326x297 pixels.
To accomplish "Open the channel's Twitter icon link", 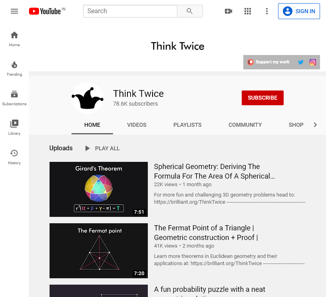I will (301, 62).
